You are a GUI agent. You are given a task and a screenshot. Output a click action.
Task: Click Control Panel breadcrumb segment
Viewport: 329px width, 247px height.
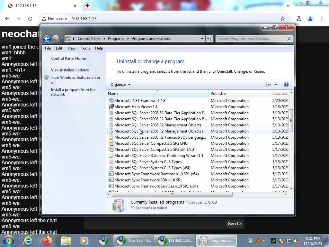point(89,39)
